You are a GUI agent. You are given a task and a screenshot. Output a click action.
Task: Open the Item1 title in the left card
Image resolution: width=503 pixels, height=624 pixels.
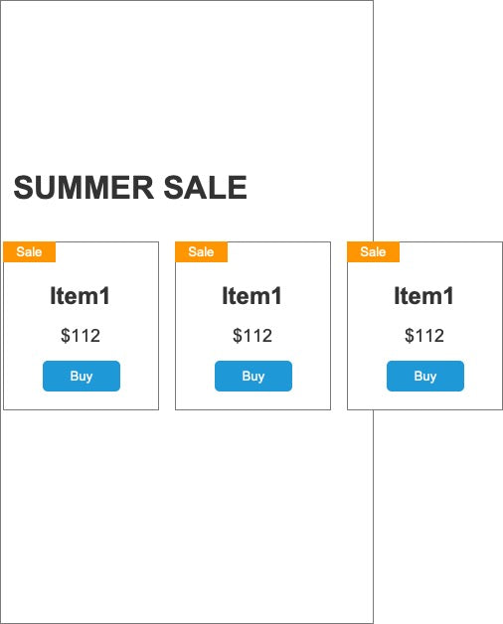pyautogui.click(x=81, y=296)
